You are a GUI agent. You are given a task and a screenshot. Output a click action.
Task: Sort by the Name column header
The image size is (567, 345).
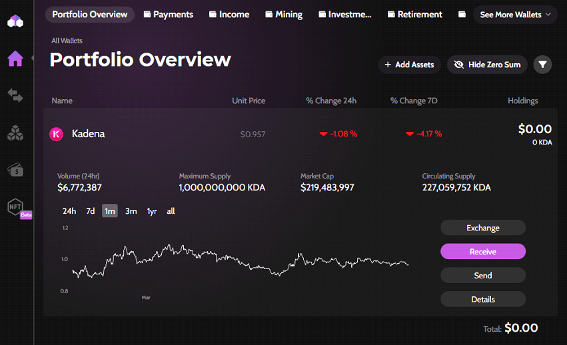(x=62, y=101)
